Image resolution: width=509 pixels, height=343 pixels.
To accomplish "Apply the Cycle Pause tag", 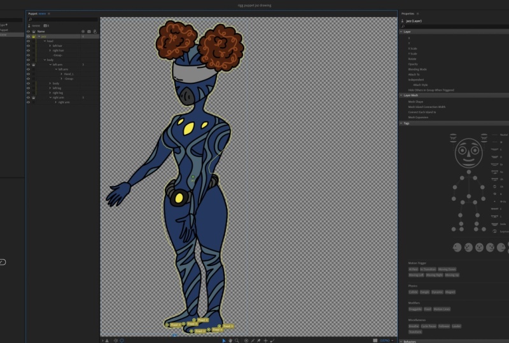I will (428, 326).
